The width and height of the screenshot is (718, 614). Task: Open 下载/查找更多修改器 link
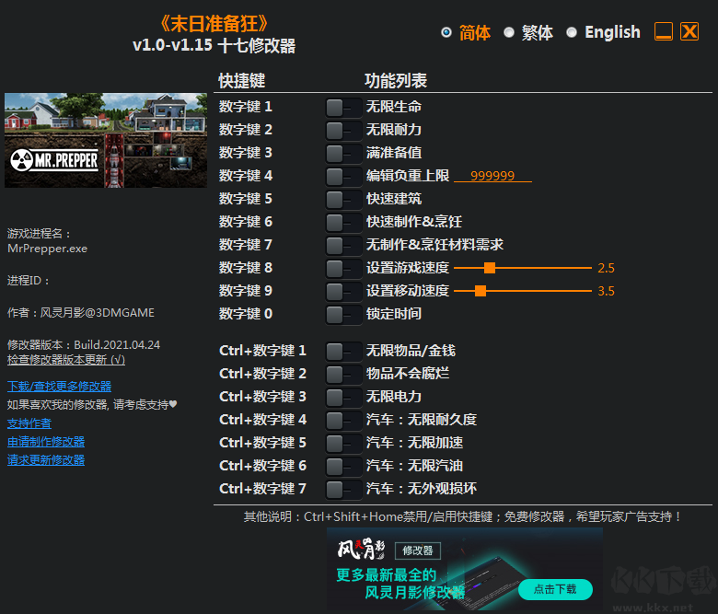point(59,387)
